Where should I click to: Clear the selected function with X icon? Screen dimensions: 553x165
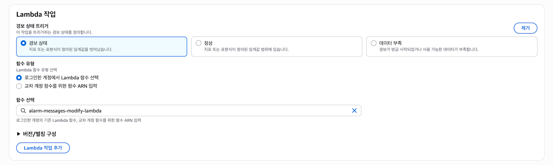354,111
